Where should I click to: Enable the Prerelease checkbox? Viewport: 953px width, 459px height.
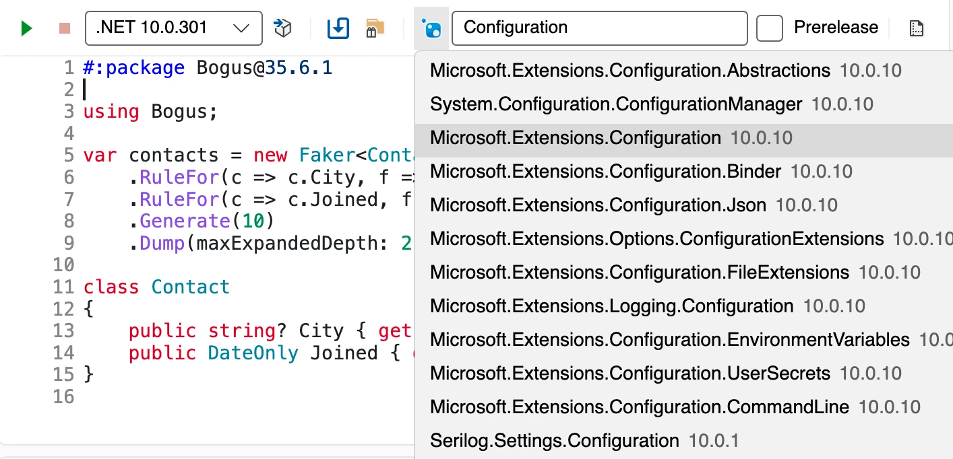pyautogui.click(x=770, y=28)
